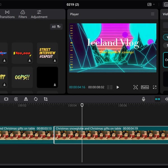Click the 00:04 ruler mark
This screenshot has height=168, width=168.
(73, 106)
